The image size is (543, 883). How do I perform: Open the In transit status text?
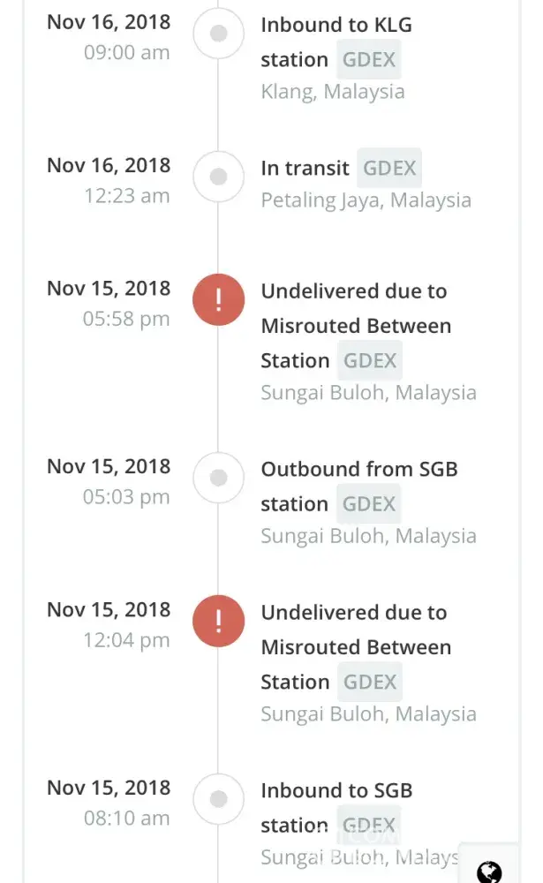point(305,168)
